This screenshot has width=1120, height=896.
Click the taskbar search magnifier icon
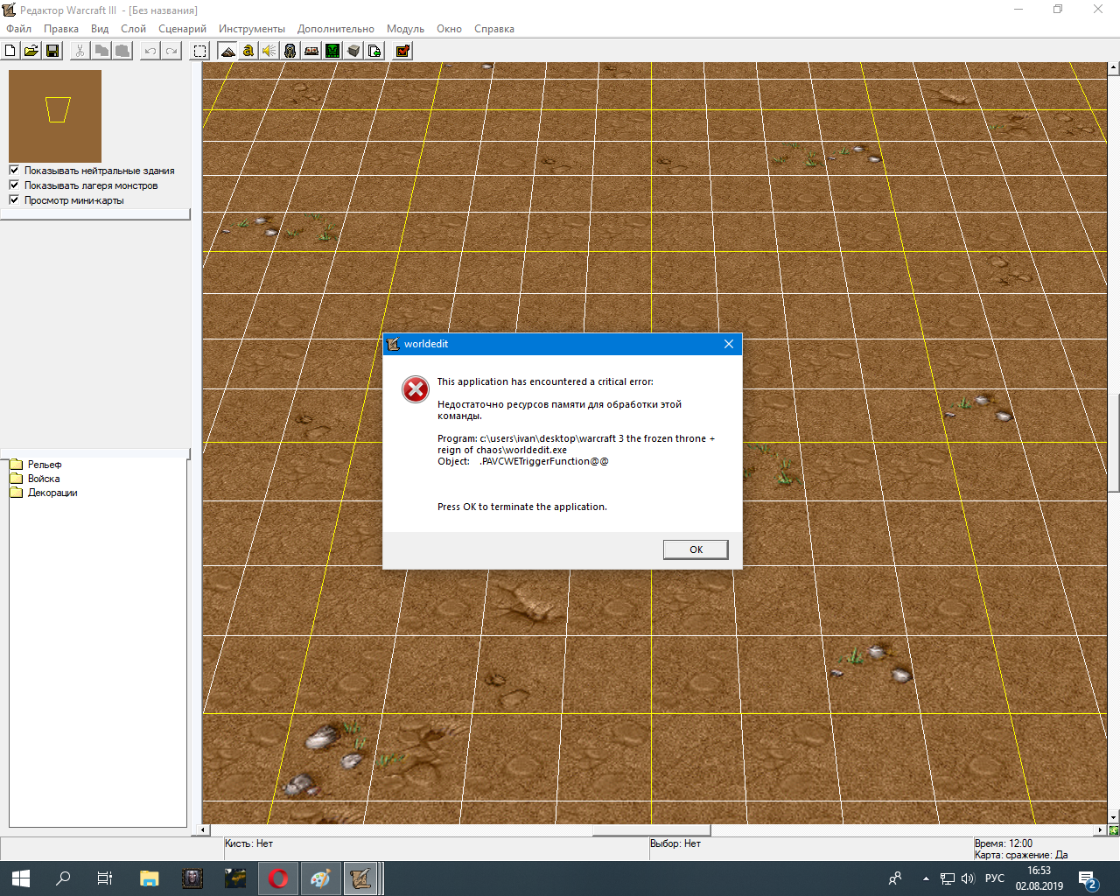point(63,878)
